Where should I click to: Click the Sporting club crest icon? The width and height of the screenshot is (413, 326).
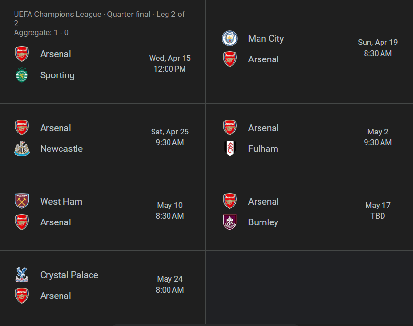point(22,75)
